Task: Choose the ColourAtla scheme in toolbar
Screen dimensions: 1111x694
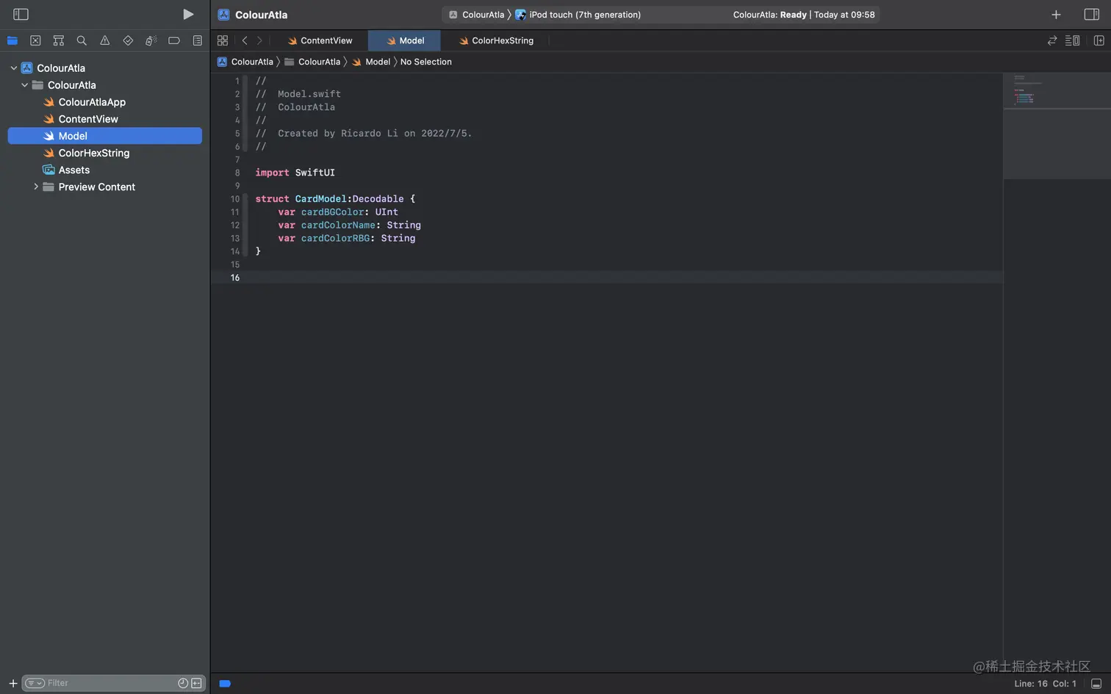Action: pyautogui.click(x=476, y=15)
